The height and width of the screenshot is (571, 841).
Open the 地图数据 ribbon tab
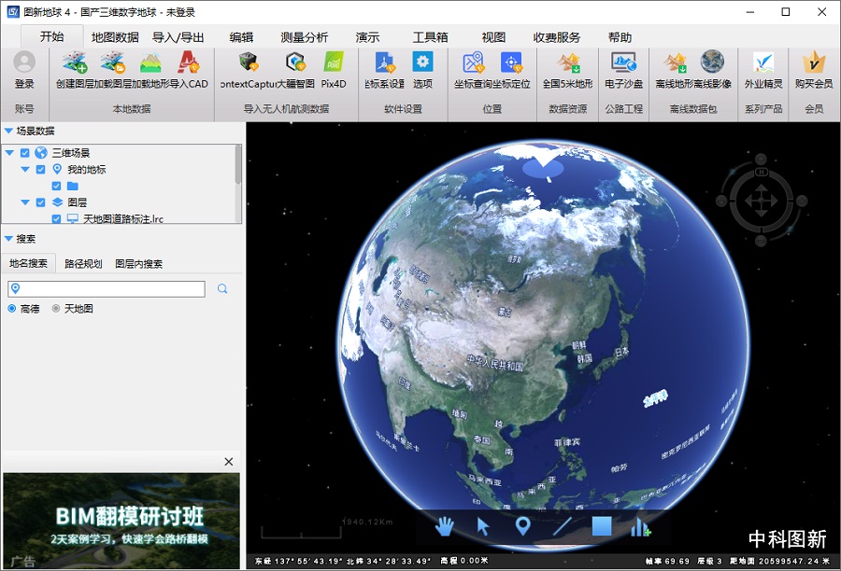point(115,37)
